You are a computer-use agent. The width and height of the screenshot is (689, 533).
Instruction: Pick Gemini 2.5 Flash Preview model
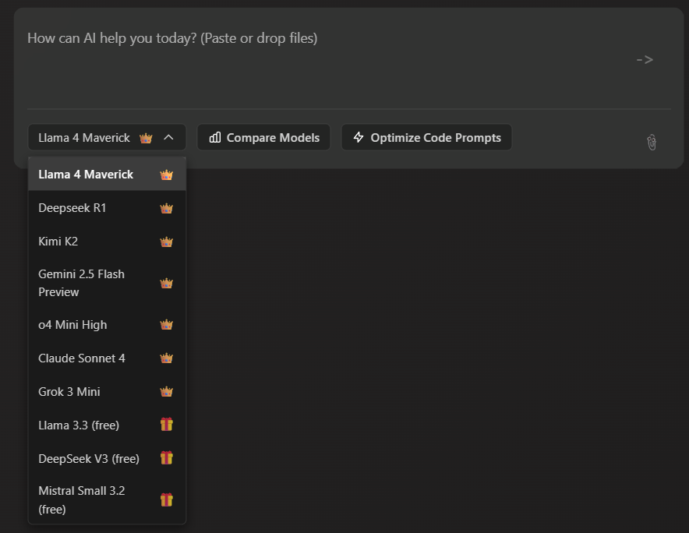tap(107, 283)
